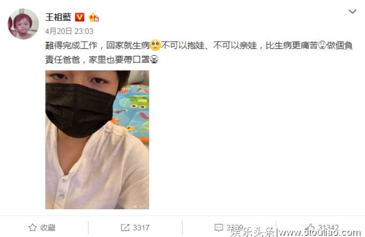Click the orange verified V badge
Image resolution: width=365 pixels, height=237 pixels.
[80, 17]
